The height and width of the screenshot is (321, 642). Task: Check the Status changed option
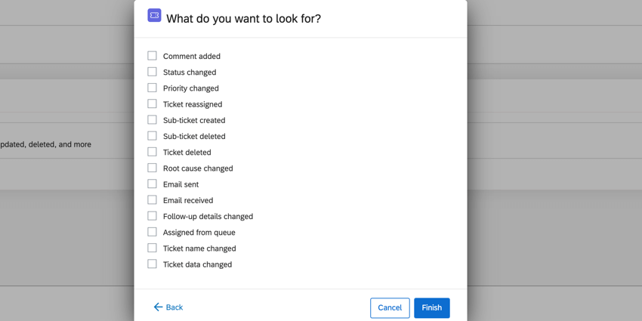point(153,72)
